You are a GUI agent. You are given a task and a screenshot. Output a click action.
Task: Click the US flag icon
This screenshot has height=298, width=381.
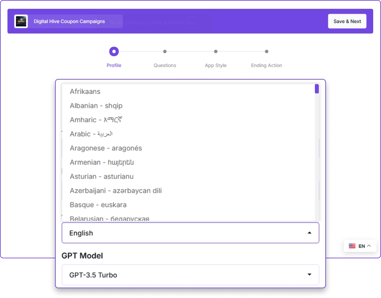[352, 246]
